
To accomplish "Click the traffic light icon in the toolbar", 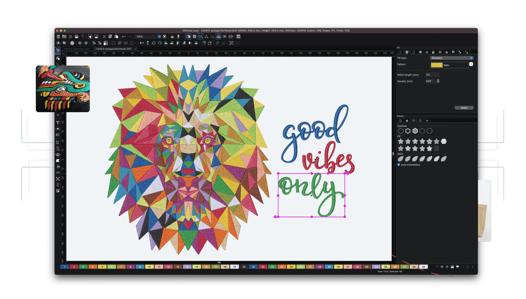I will [x=179, y=36].
